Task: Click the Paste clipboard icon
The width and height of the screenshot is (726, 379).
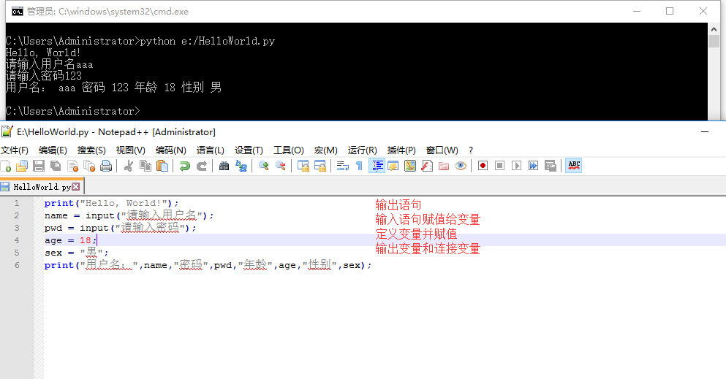Action: pos(162,166)
